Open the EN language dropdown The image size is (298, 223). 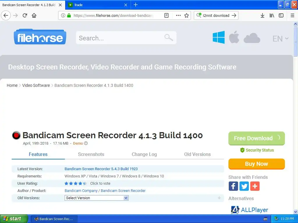coord(280,39)
